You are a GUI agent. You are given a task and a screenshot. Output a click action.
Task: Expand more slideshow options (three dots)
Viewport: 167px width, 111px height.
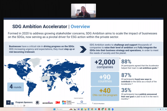(x=27, y=105)
